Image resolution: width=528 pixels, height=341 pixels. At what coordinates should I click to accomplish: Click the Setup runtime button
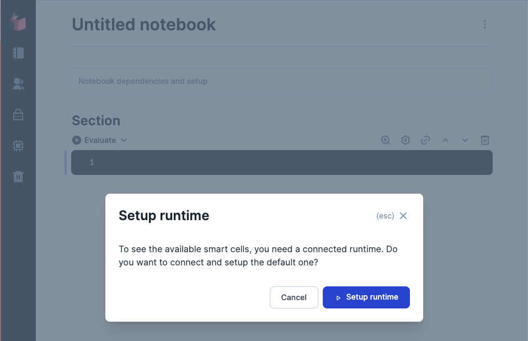point(366,297)
